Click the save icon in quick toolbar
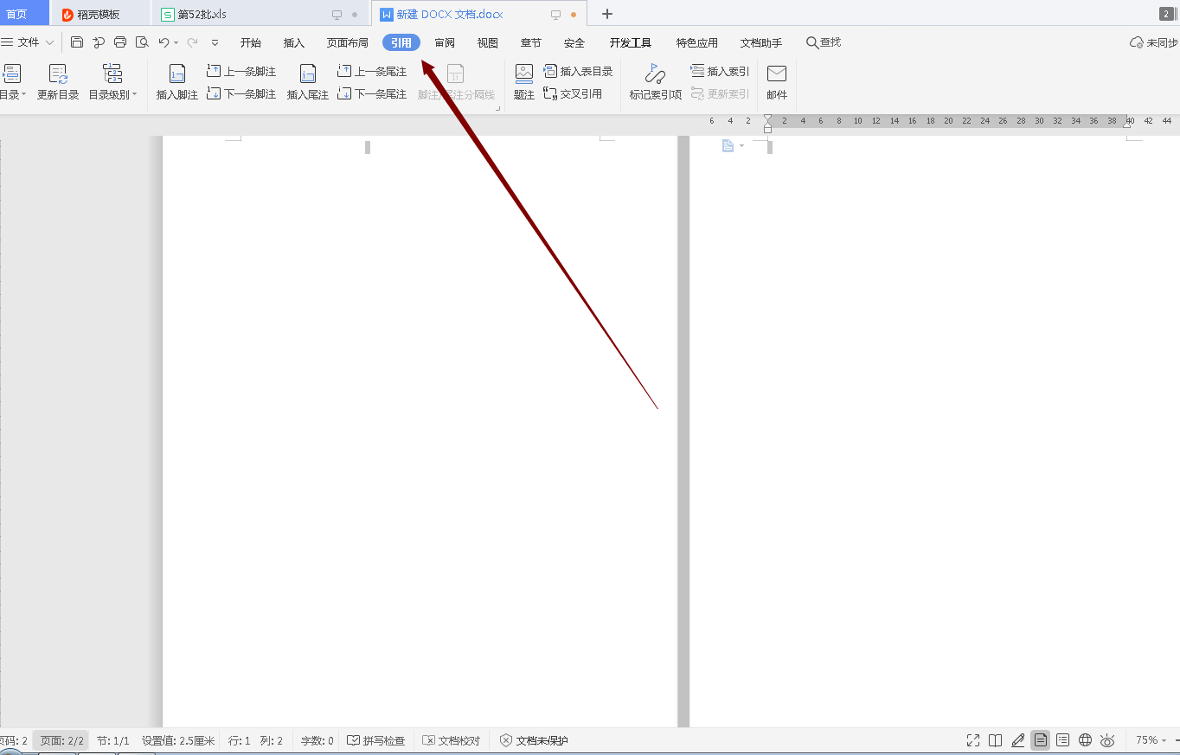The image size is (1180, 755). coord(77,42)
